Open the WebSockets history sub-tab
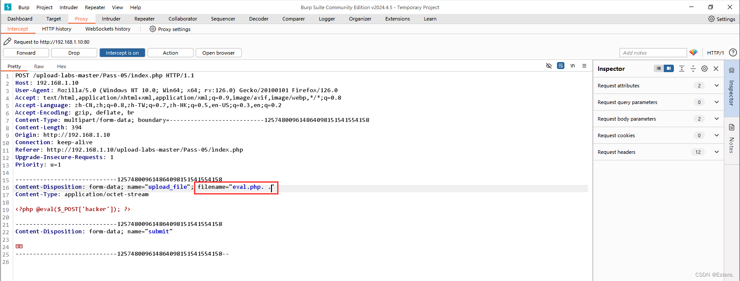The width and height of the screenshot is (740, 281). point(108,29)
